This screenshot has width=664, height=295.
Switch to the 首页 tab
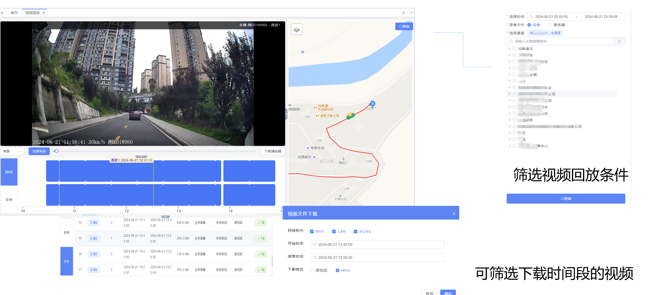pyautogui.click(x=14, y=13)
